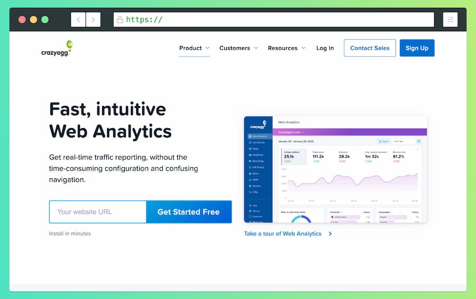The image size is (476, 299).
Task: Click the Contact Sales button
Action: pyautogui.click(x=370, y=48)
